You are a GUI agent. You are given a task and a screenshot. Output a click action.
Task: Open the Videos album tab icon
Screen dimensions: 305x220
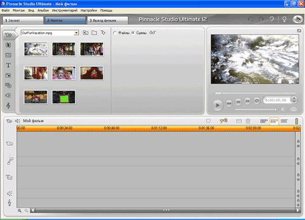tap(9, 35)
